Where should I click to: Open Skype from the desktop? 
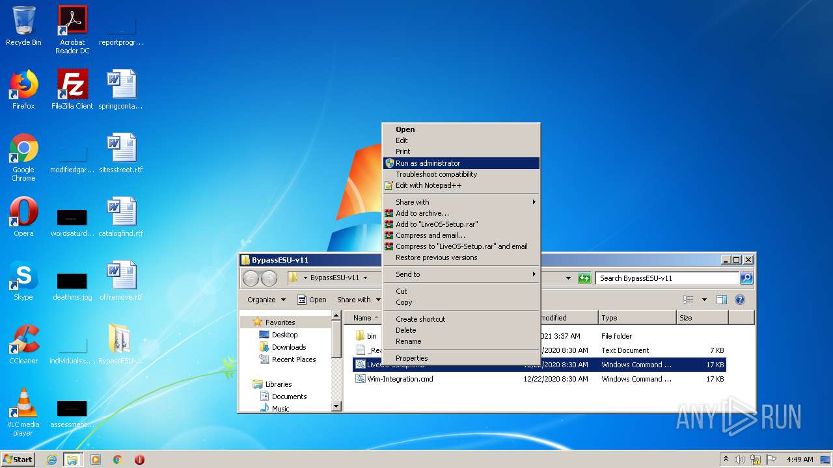[23, 281]
